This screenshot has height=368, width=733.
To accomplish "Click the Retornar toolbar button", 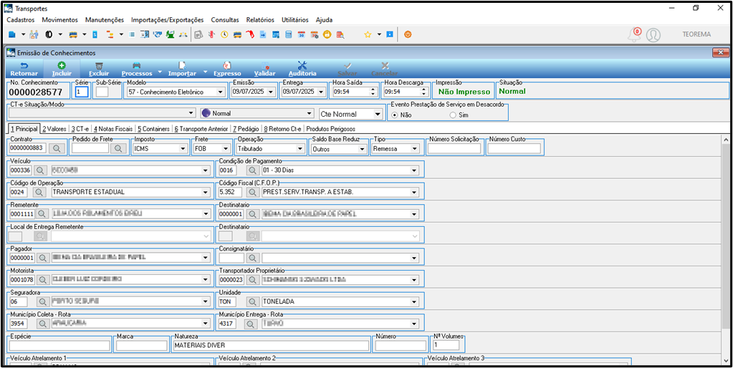I will 24,69.
